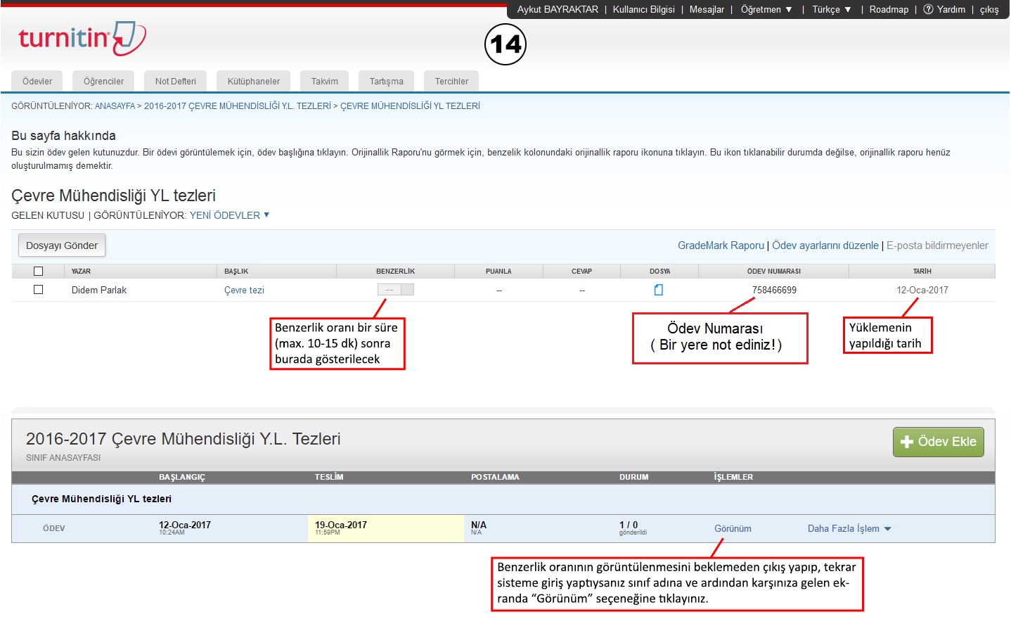Toggle the select-all checkbox in table header
The image size is (1011, 619).
[39, 272]
